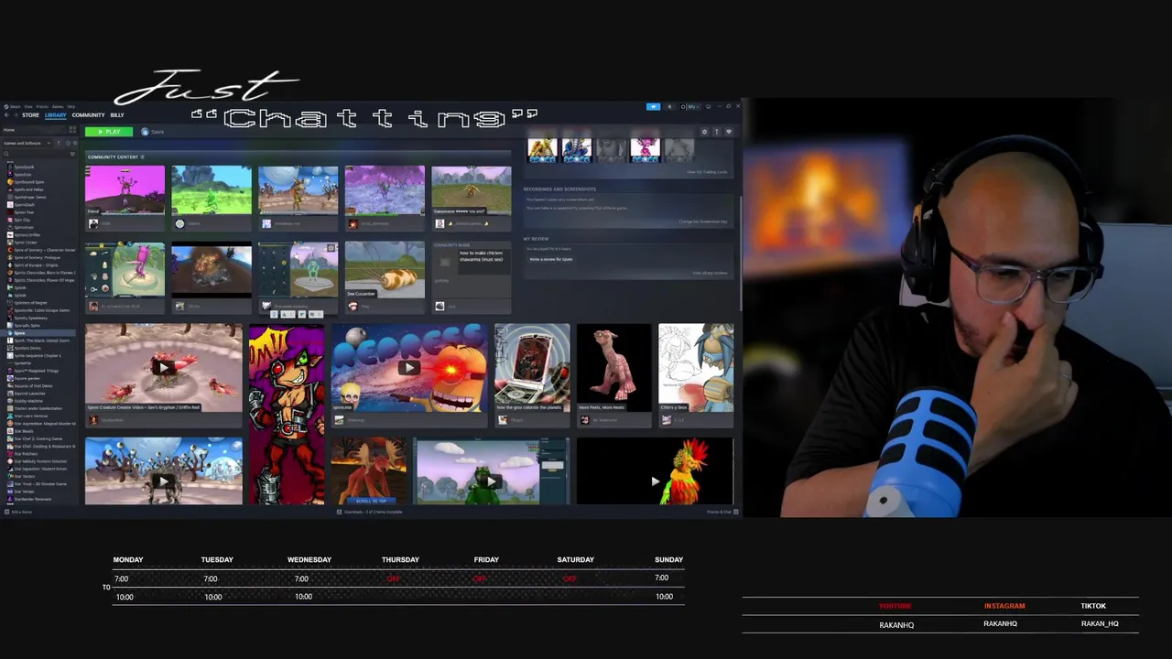Open the pink creature trading card

[645, 149]
